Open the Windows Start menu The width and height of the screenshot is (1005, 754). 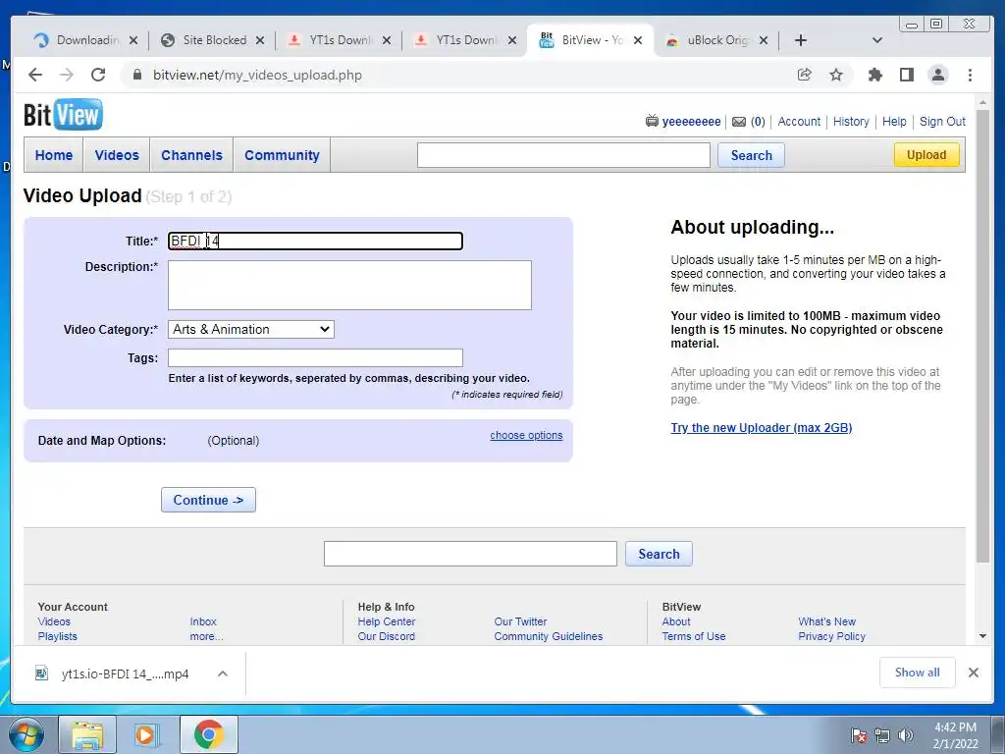[26, 734]
